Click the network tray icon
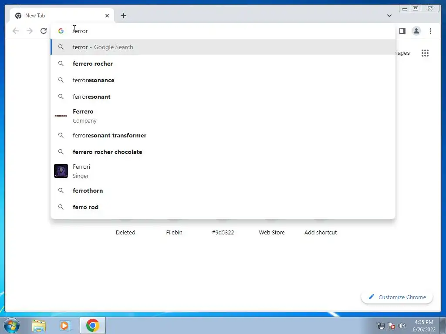The height and width of the screenshot is (334, 446). click(381, 326)
